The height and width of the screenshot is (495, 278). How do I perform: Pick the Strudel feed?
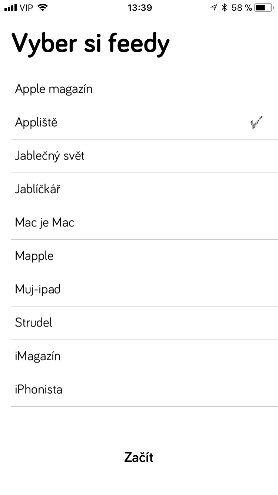(x=33, y=323)
